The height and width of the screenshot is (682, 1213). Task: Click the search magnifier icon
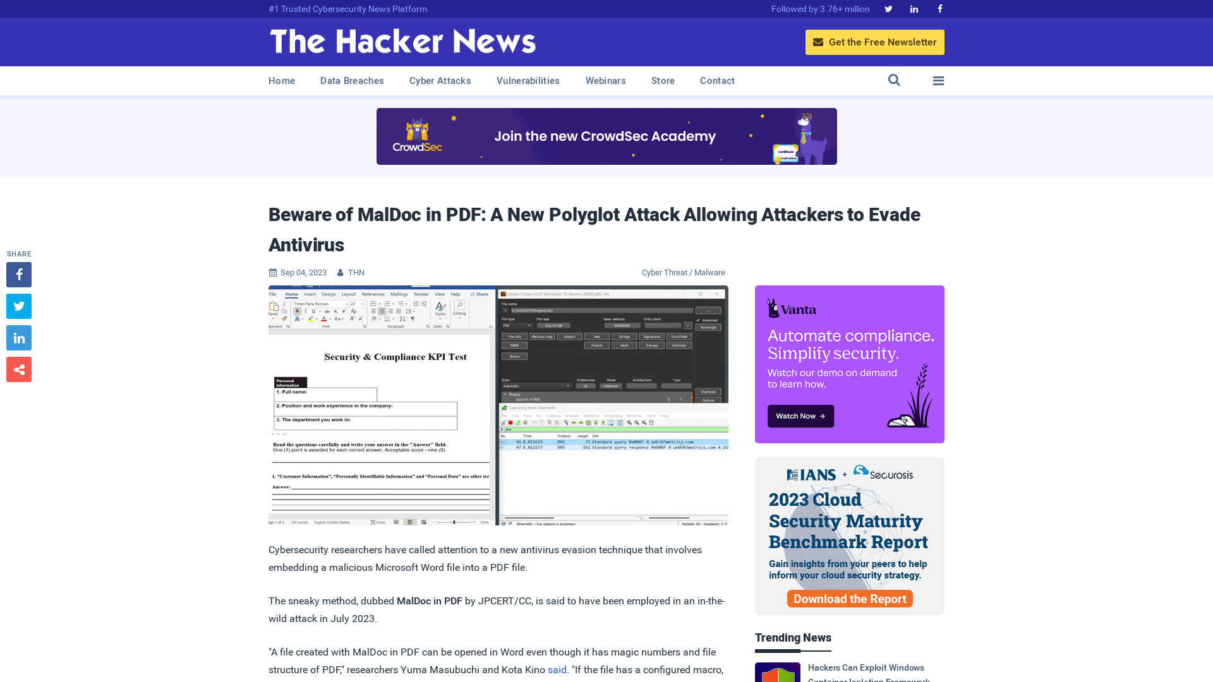click(x=894, y=80)
